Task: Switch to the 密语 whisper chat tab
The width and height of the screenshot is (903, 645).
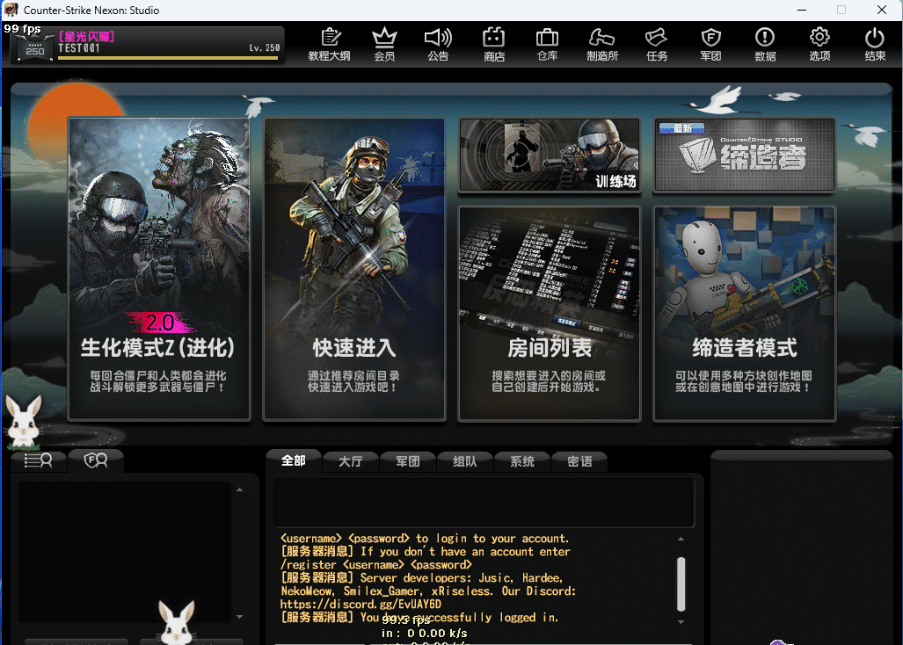Action: [579, 461]
